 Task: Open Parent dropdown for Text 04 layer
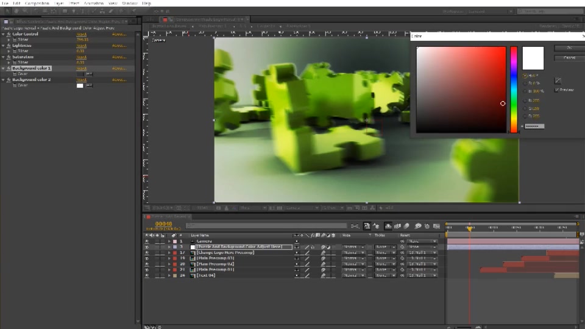422,275
